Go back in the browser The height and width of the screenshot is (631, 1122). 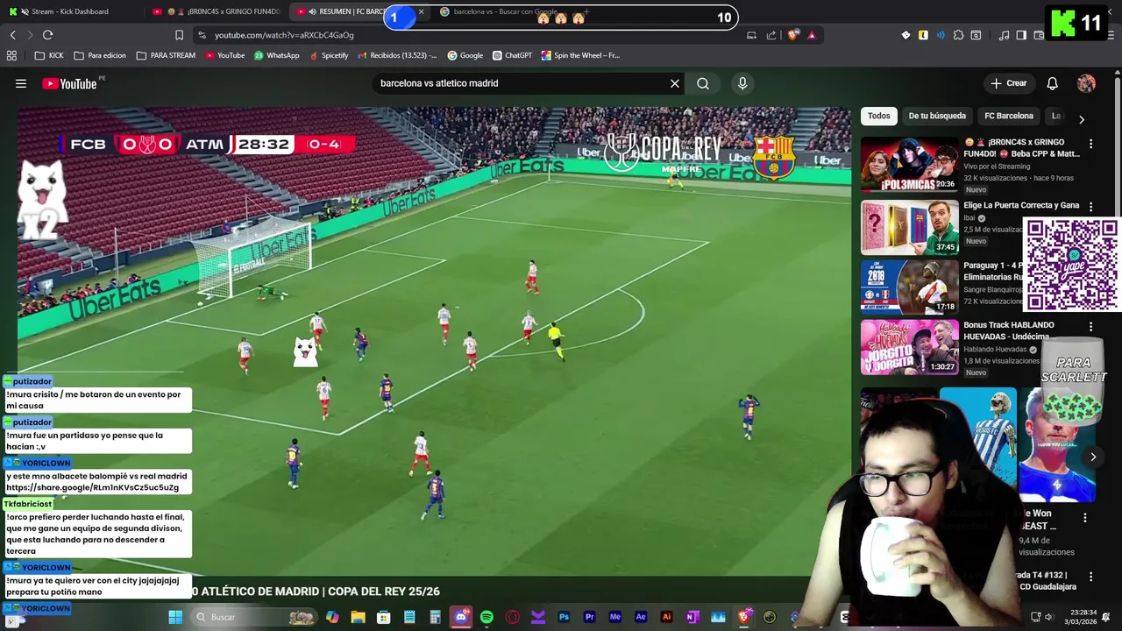(x=12, y=35)
